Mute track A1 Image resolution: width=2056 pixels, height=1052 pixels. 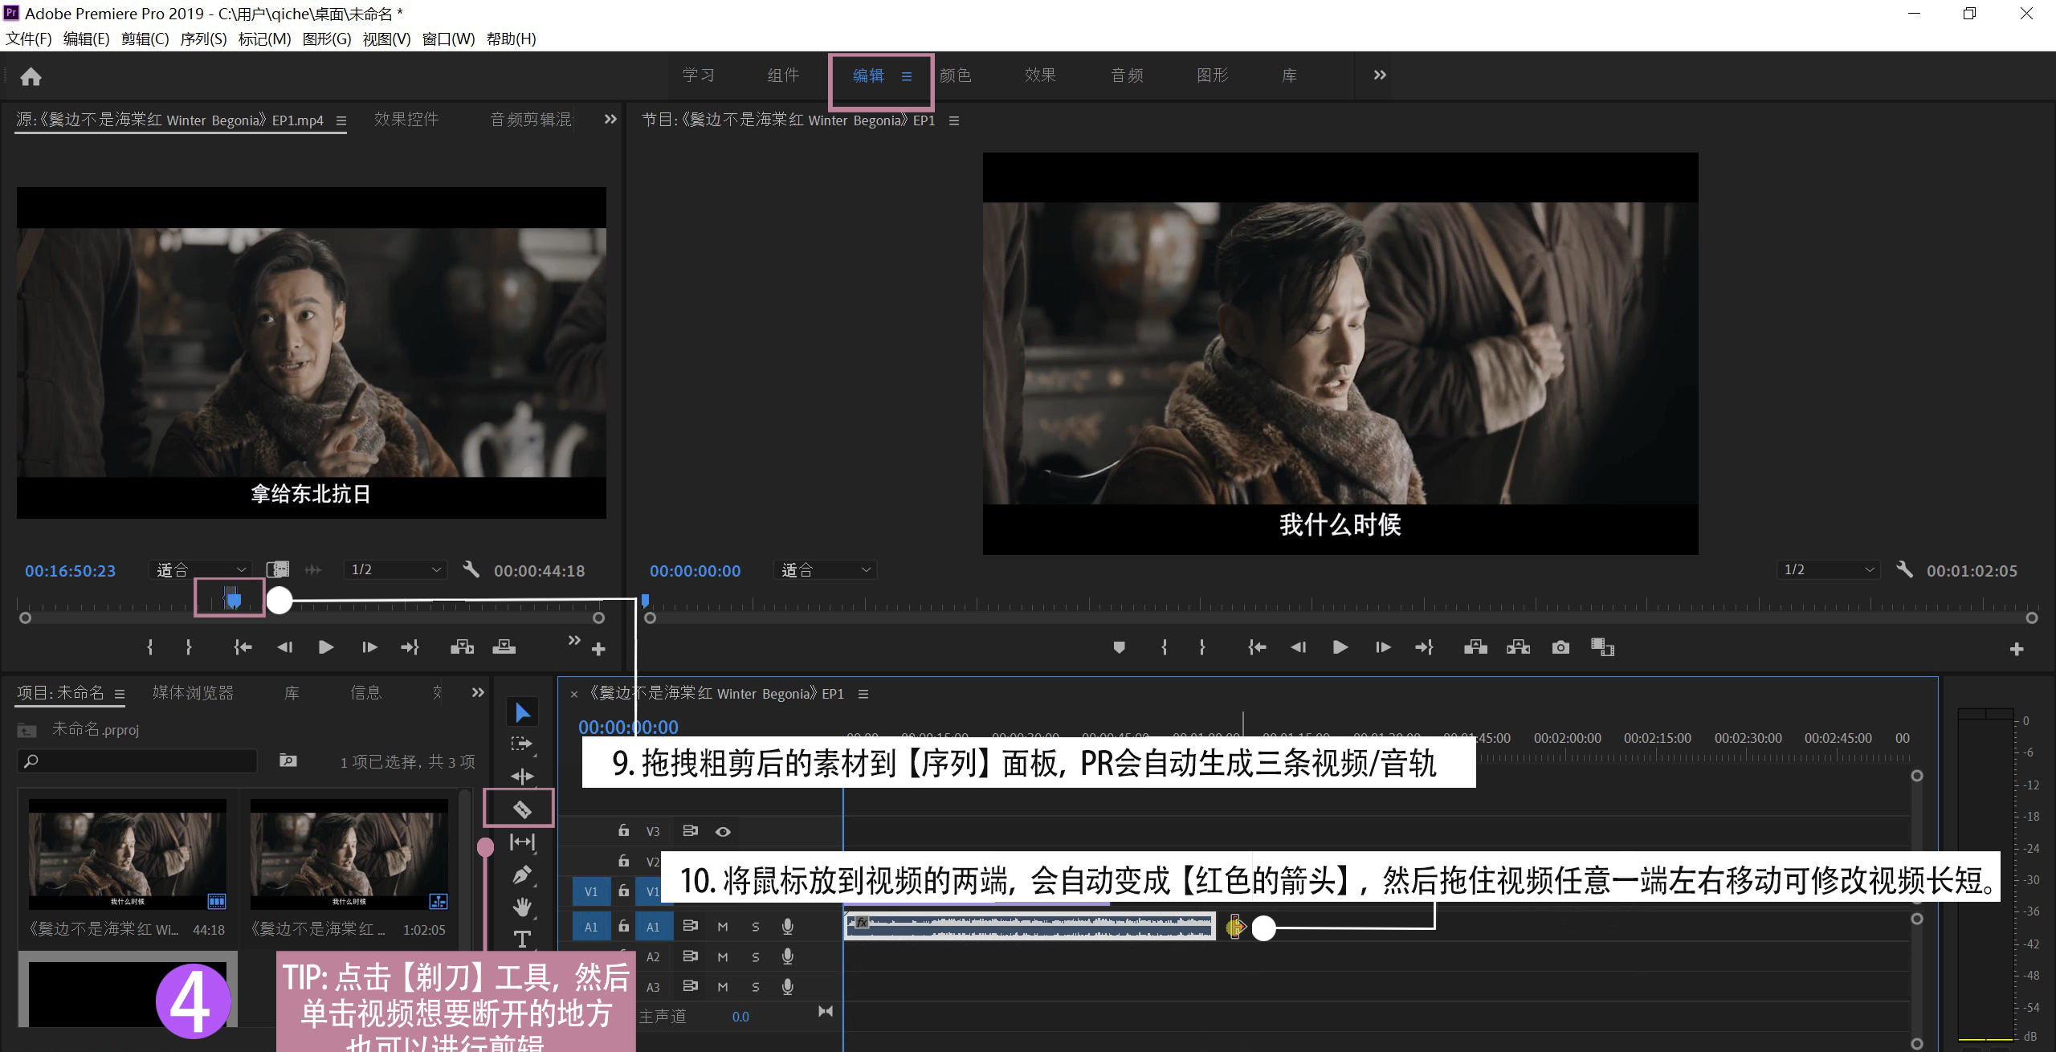click(723, 927)
